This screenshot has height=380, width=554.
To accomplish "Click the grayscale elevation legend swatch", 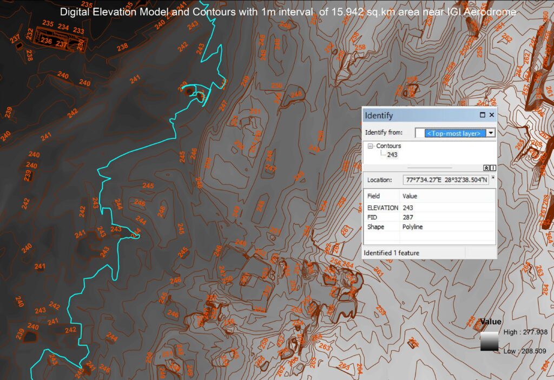I will 489,342.
